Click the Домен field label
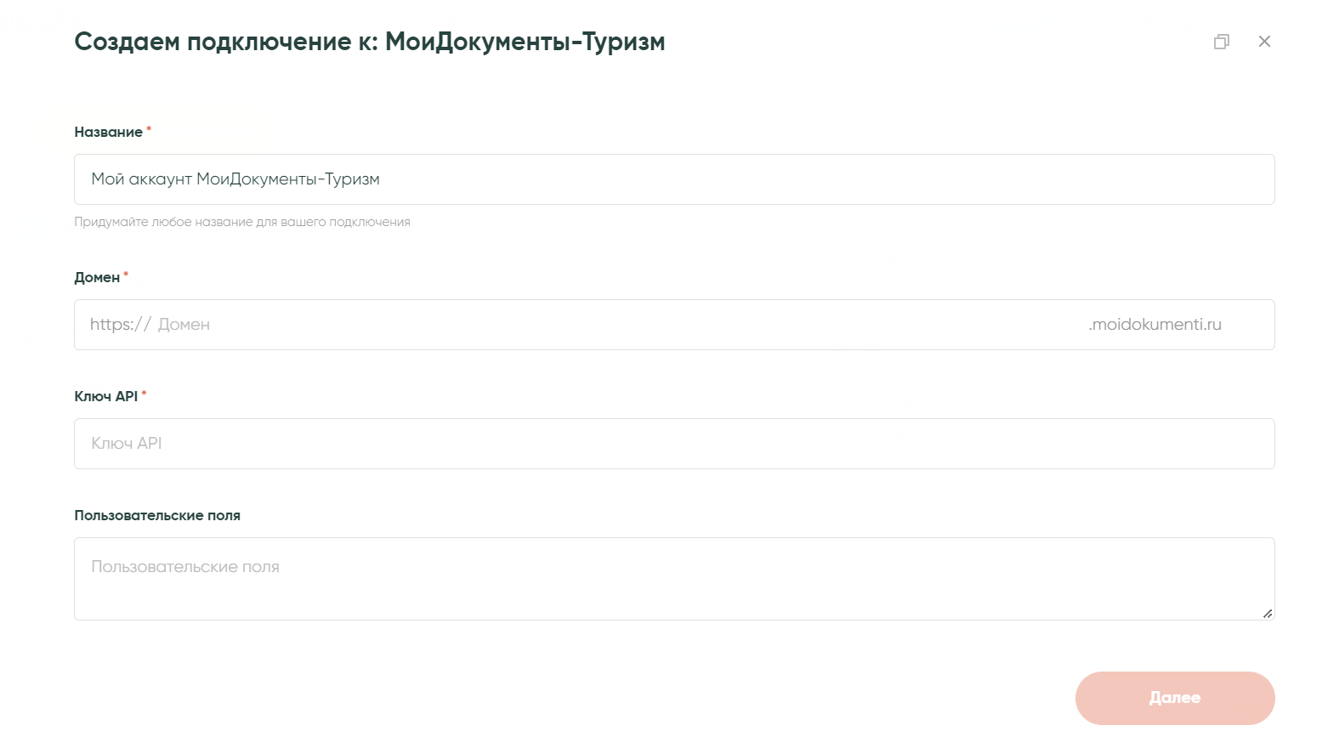The image size is (1339, 737). pyautogui.click(x=97, y=278)
